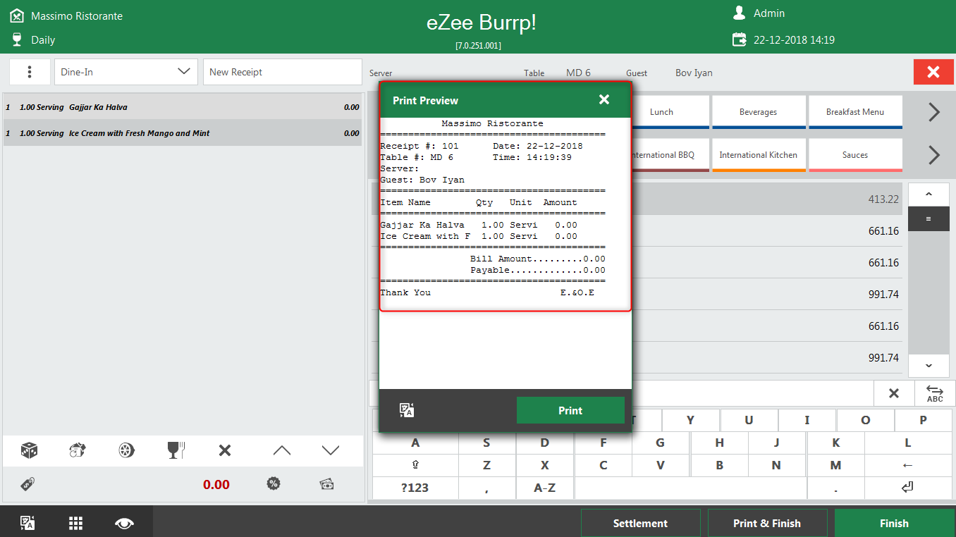Click the A key on the keyboard
Screen dimensions: 956x537
415,443
